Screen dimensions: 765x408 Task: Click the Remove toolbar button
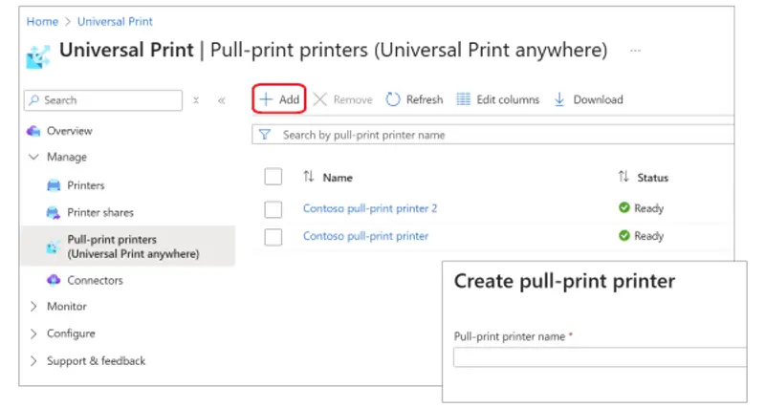tap(342, 99)
